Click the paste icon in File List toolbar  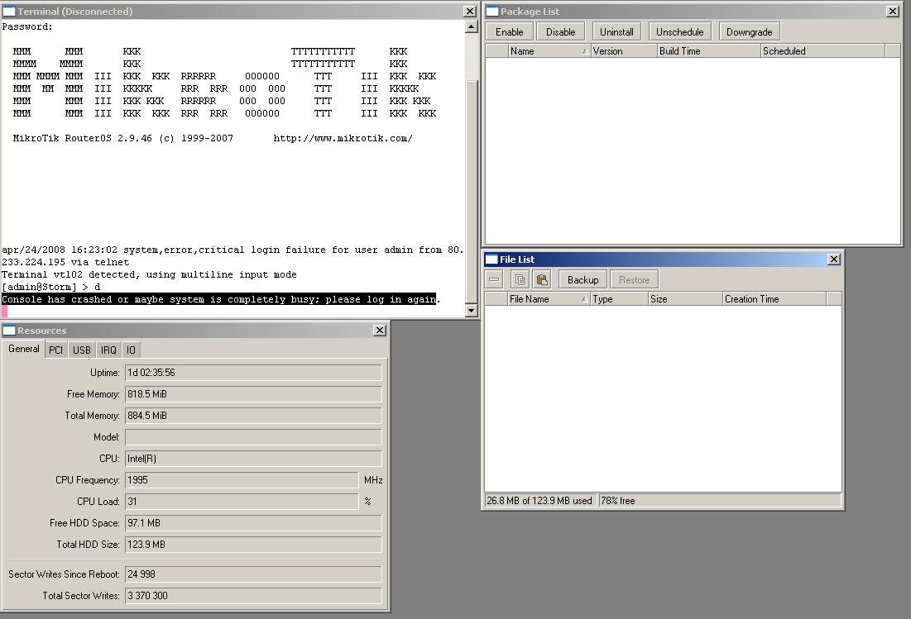point(542,279)
